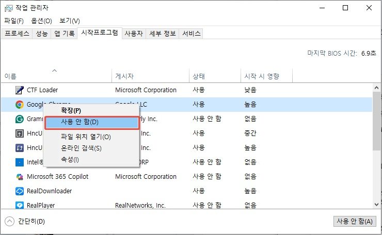
Task: Switch to the 앱 기록 tab
Action: pyautogui.click(x=65, y=33)
